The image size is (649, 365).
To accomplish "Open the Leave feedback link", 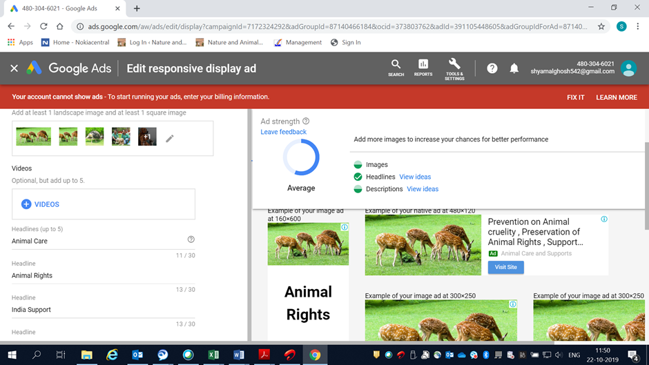I will (283, 132).
